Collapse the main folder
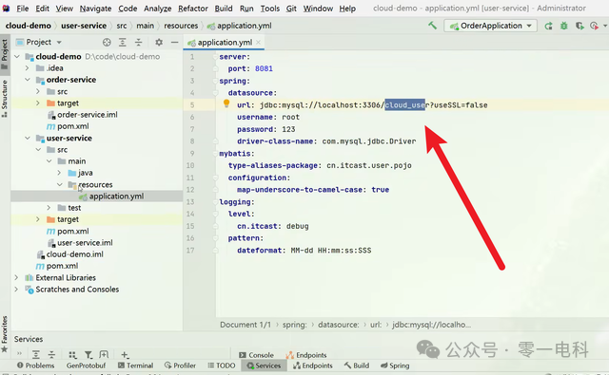Viewport: 609px width, 375px height. coord(49,161)
